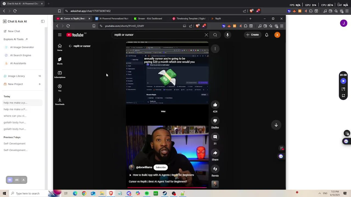The image size is (351, 197).
Task: Clear the YouTube search box text
Action: click(206, 35)
